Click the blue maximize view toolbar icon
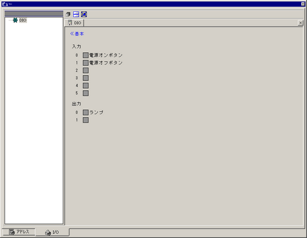 pos(84,14)
